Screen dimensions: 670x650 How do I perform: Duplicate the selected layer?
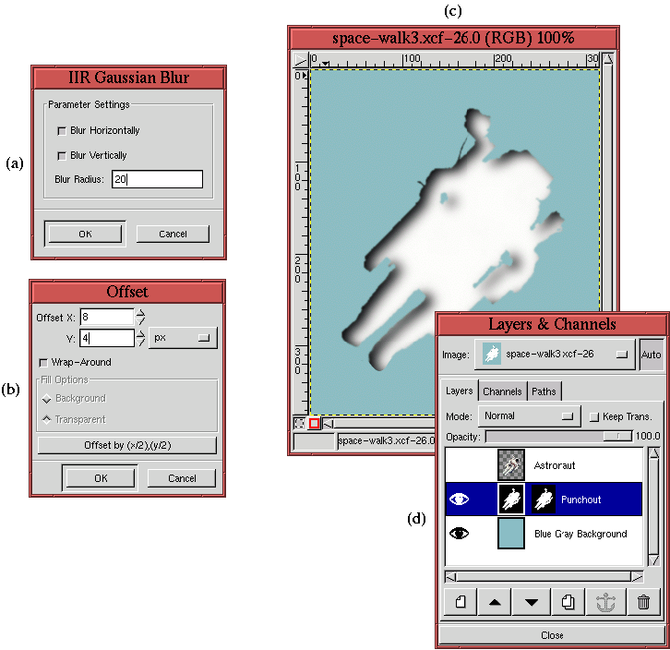[568, 603]
